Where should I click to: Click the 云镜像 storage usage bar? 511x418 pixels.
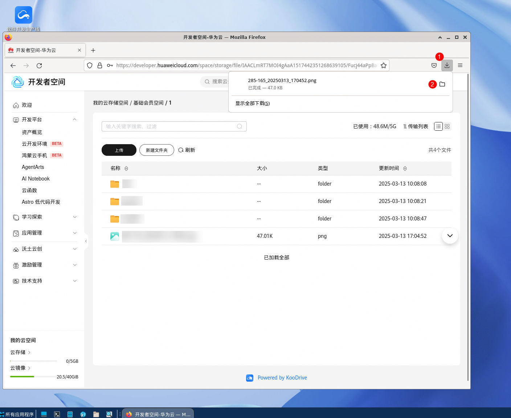click(33, 377)
